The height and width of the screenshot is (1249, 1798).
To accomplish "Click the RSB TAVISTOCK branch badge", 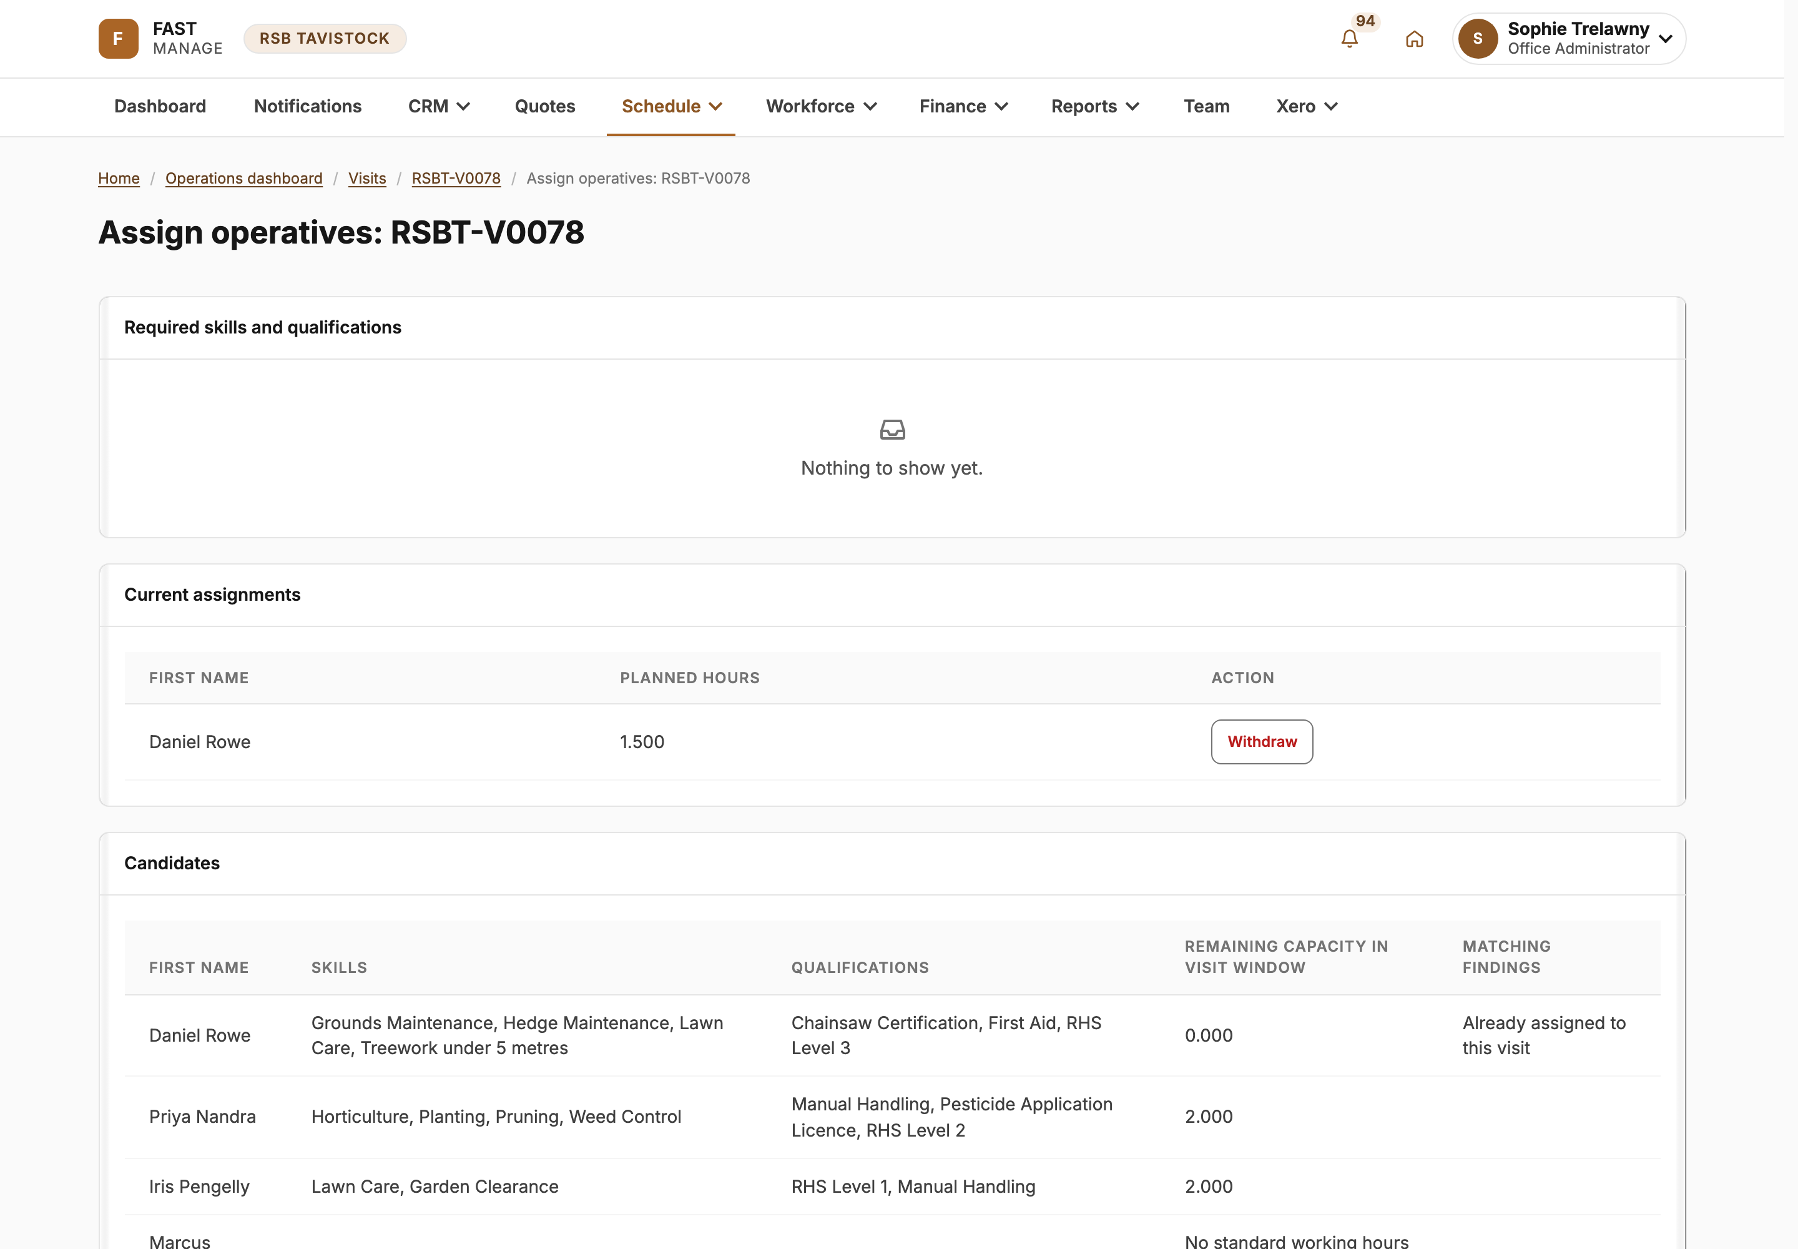I will point(325,38).
